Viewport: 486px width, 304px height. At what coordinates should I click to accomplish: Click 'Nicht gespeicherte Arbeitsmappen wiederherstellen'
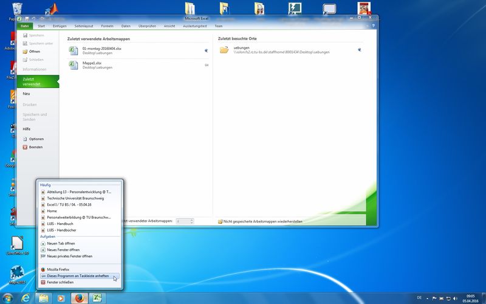pyautogui.click(x=262, y=221)
